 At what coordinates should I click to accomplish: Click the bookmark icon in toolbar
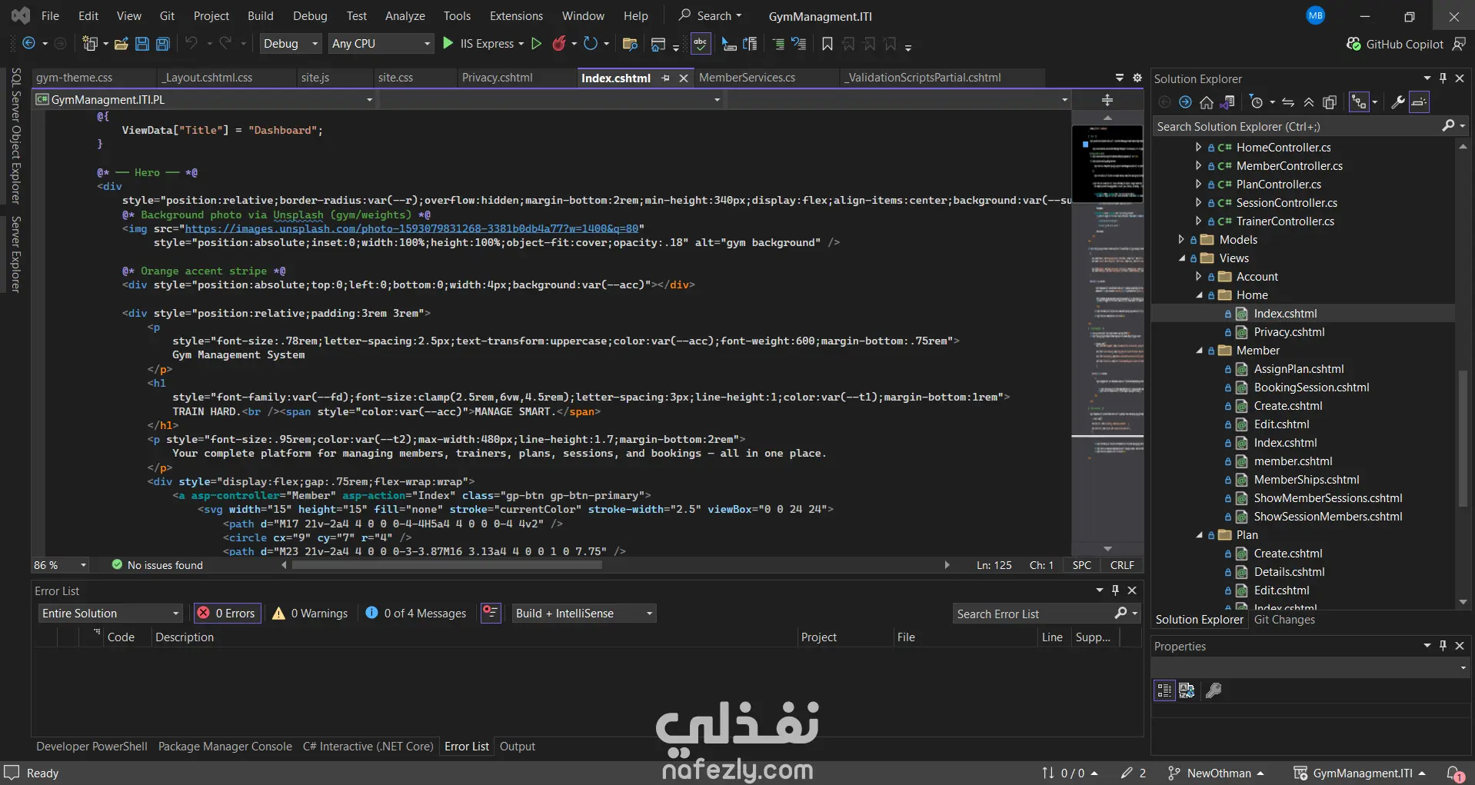pos(827,44)
